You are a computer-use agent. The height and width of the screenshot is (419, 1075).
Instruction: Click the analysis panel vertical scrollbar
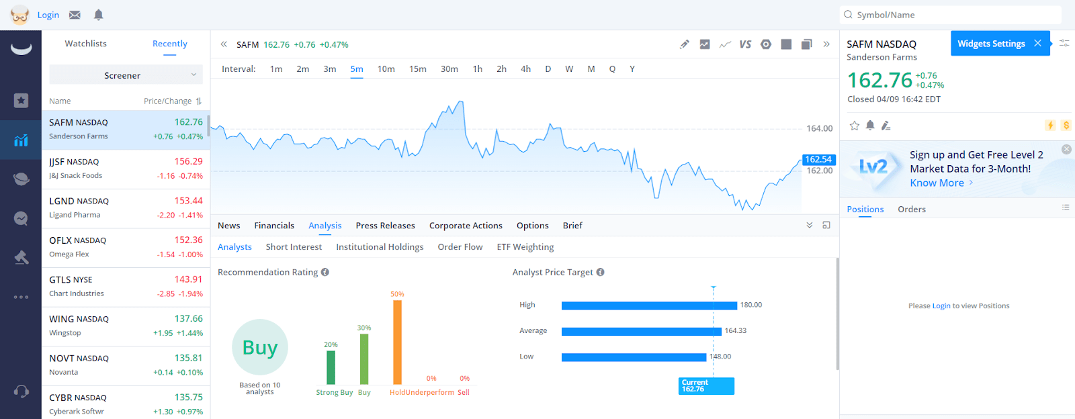[837, 314]
